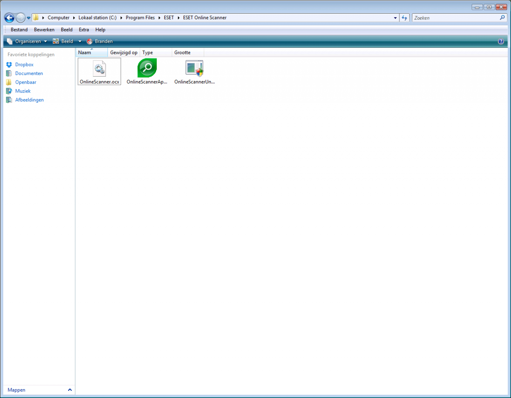The width and height of the screenshot is (511, 398).
Task: Click the Zoeken search field
Action: click(455, 18)
